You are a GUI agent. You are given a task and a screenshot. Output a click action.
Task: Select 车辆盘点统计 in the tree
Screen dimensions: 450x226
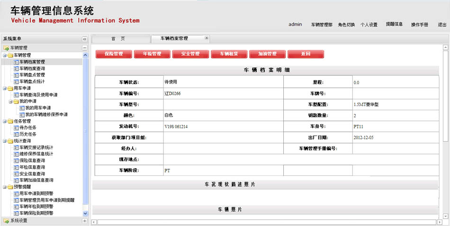tap(32, 81)
